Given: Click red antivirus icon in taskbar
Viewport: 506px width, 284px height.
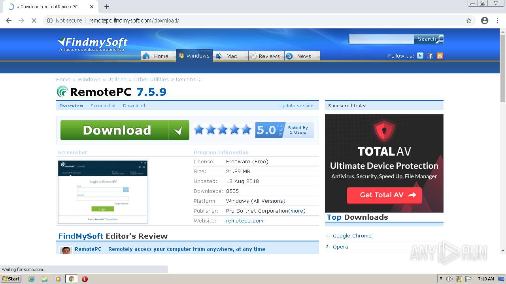Looking at the screenshot, I should pos(85,279).
